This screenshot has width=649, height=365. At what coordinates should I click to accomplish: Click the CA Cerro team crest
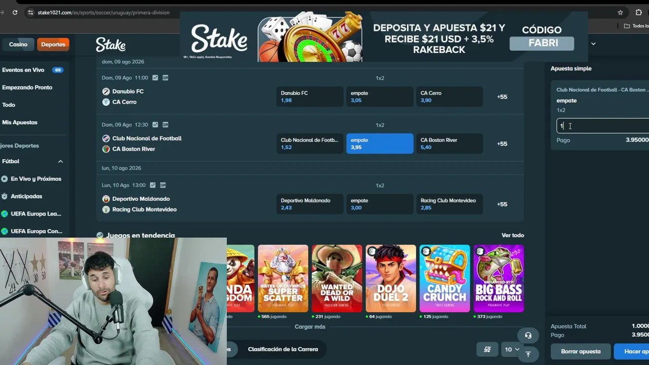coord(106,102)
